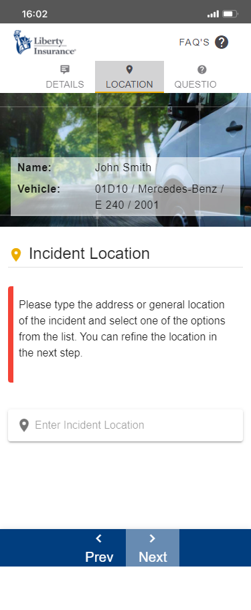Select the LOCATION tab label

click(130, 84)
